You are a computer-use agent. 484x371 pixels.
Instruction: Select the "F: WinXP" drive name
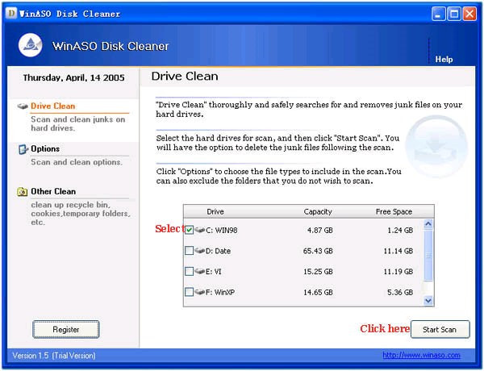point(220,292)
